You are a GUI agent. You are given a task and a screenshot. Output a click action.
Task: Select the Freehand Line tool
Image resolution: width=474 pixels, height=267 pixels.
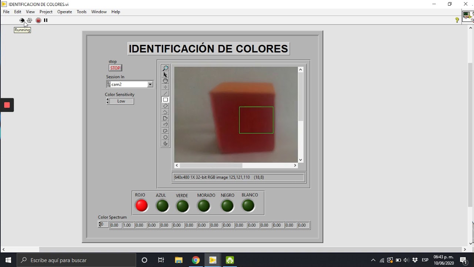pyautogui.click(x=166, y=125)
